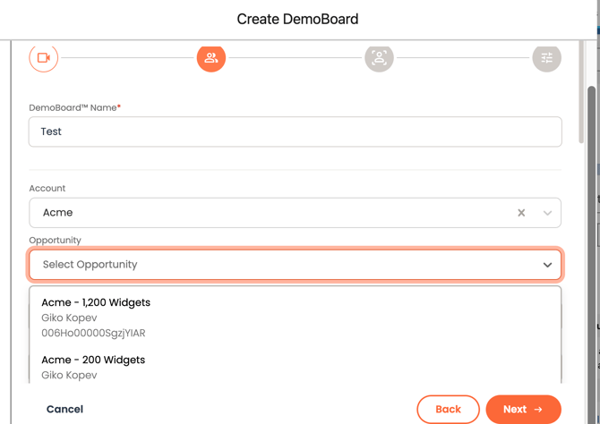Expand the Account dropdown chevron
The height and width of the screenshot is (424, 600).
pos(547,213)
